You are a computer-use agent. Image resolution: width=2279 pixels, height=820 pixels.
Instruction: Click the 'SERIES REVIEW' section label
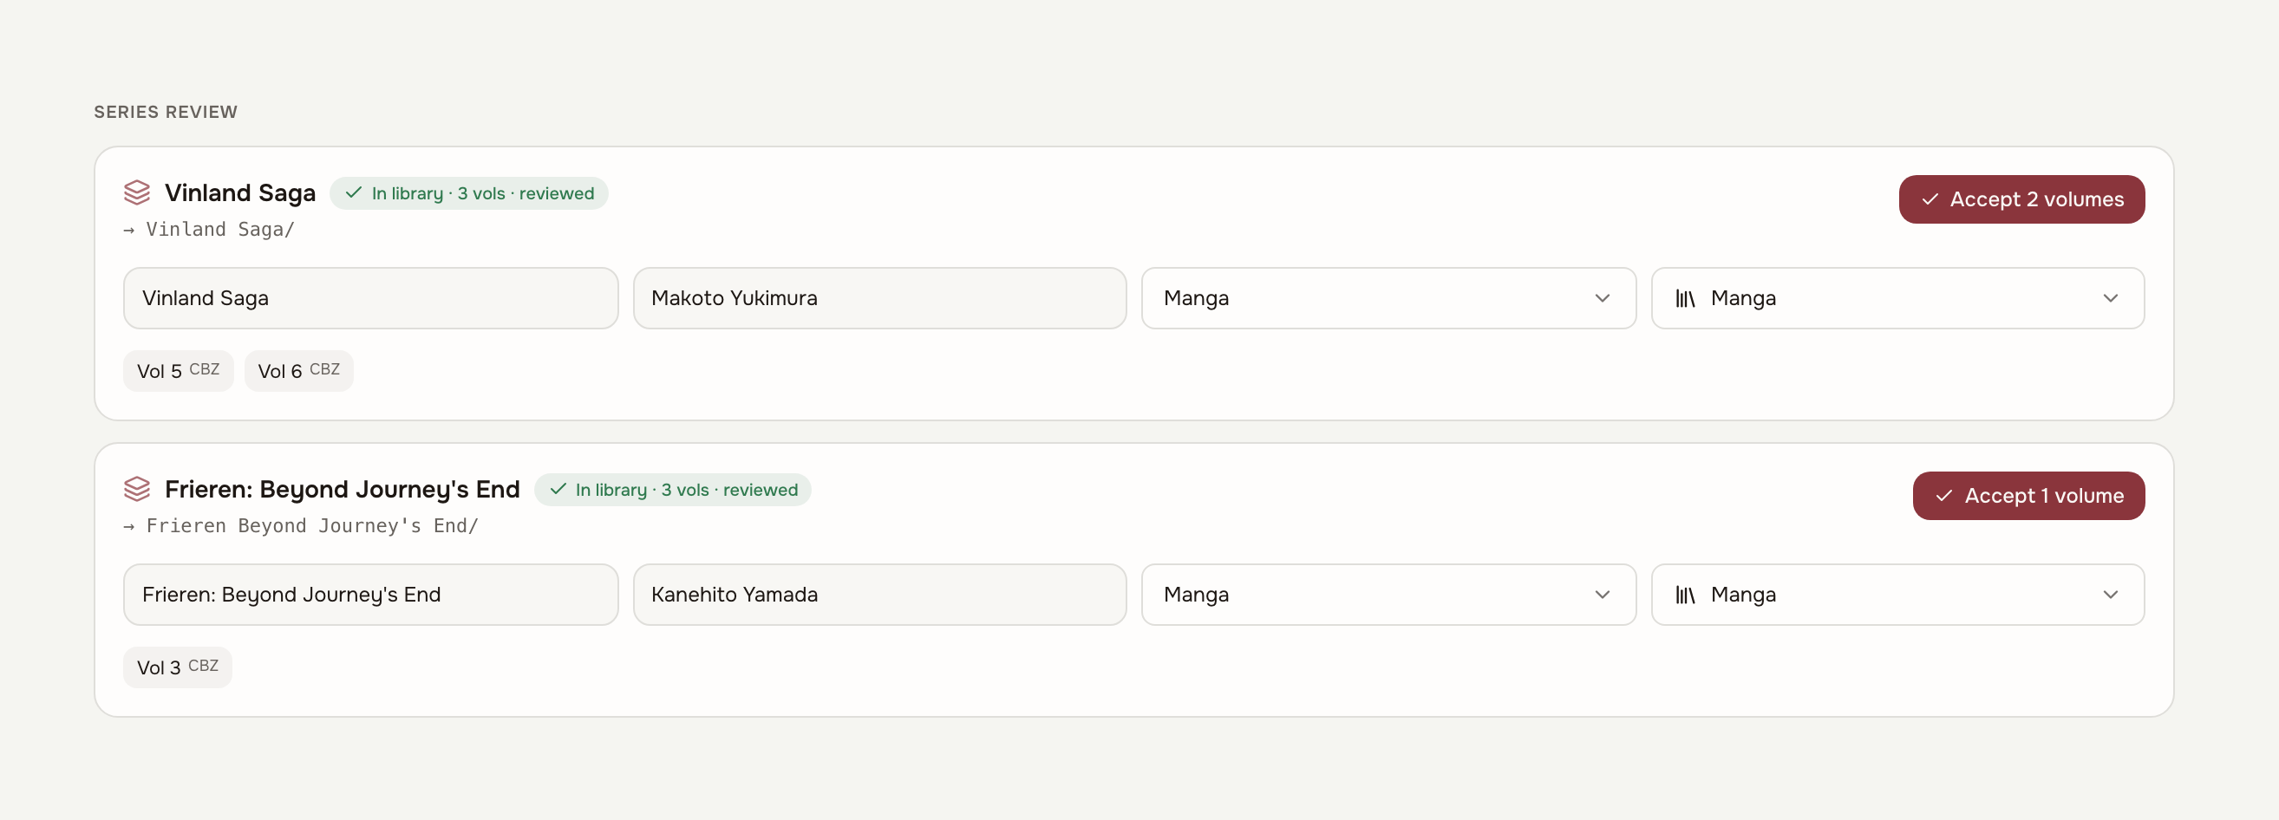coord(166,113)
